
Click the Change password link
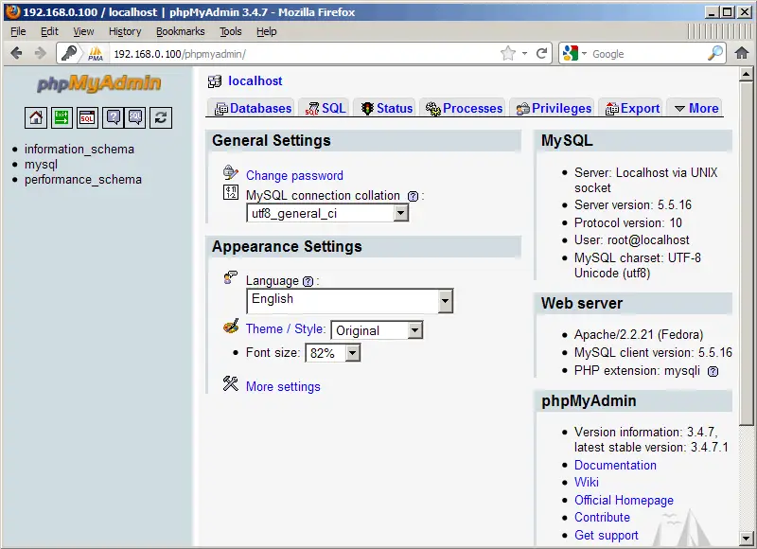[x=294, y=175]
